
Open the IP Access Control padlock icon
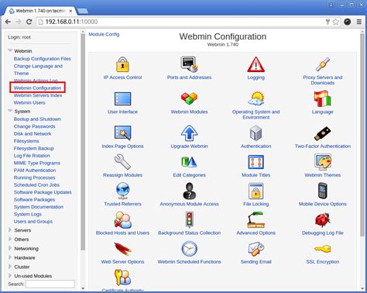(x=122, y=64)
